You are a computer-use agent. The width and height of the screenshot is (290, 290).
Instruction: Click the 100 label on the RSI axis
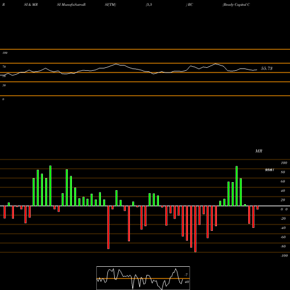(x=5, y=53)
